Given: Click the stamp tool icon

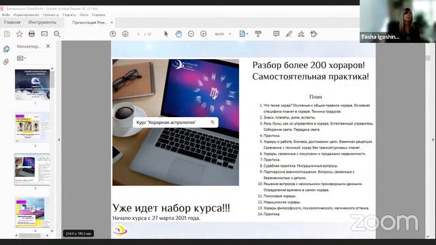Looking at the screenshot, I should tap(313, 34).
